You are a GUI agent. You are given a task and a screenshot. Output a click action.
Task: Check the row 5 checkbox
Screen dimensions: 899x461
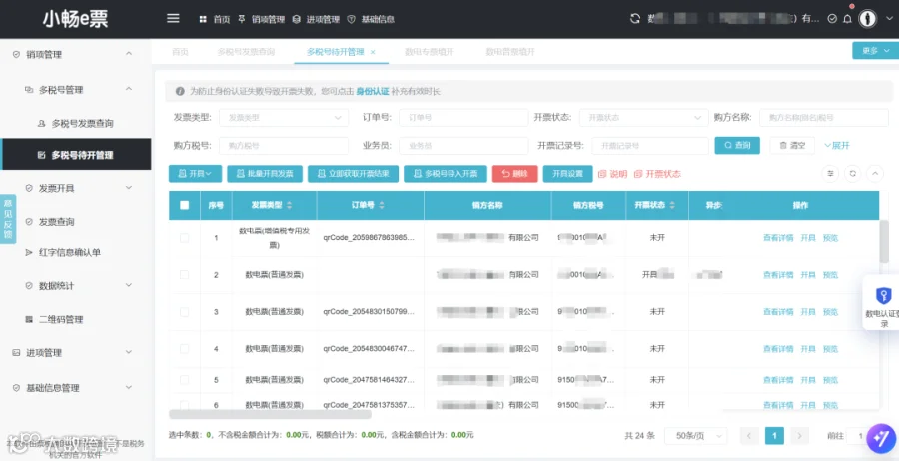(184, 380)
